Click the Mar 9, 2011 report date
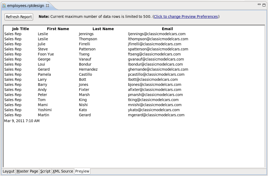The height and width of the screenshot is (176, 268). (x=22, y=121)
